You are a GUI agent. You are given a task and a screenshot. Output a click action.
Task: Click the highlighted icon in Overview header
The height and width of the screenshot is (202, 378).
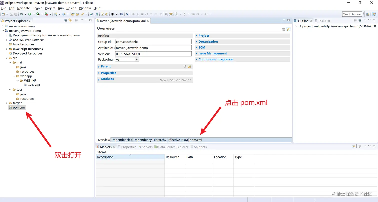(288, 29)
